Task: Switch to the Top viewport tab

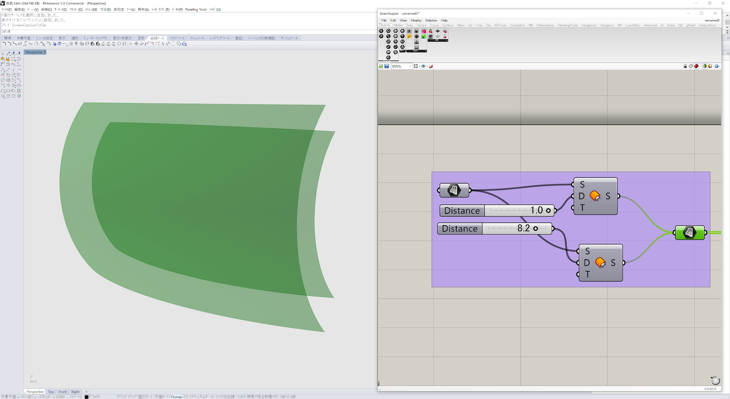Action: click(x=51, y=392)
